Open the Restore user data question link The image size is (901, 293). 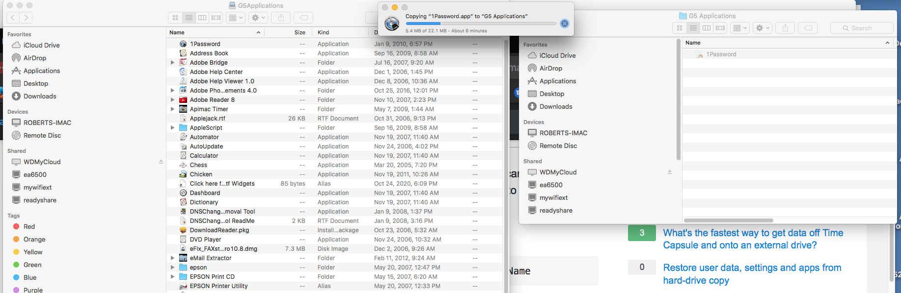pyautogui.click(x=752, y=274)
